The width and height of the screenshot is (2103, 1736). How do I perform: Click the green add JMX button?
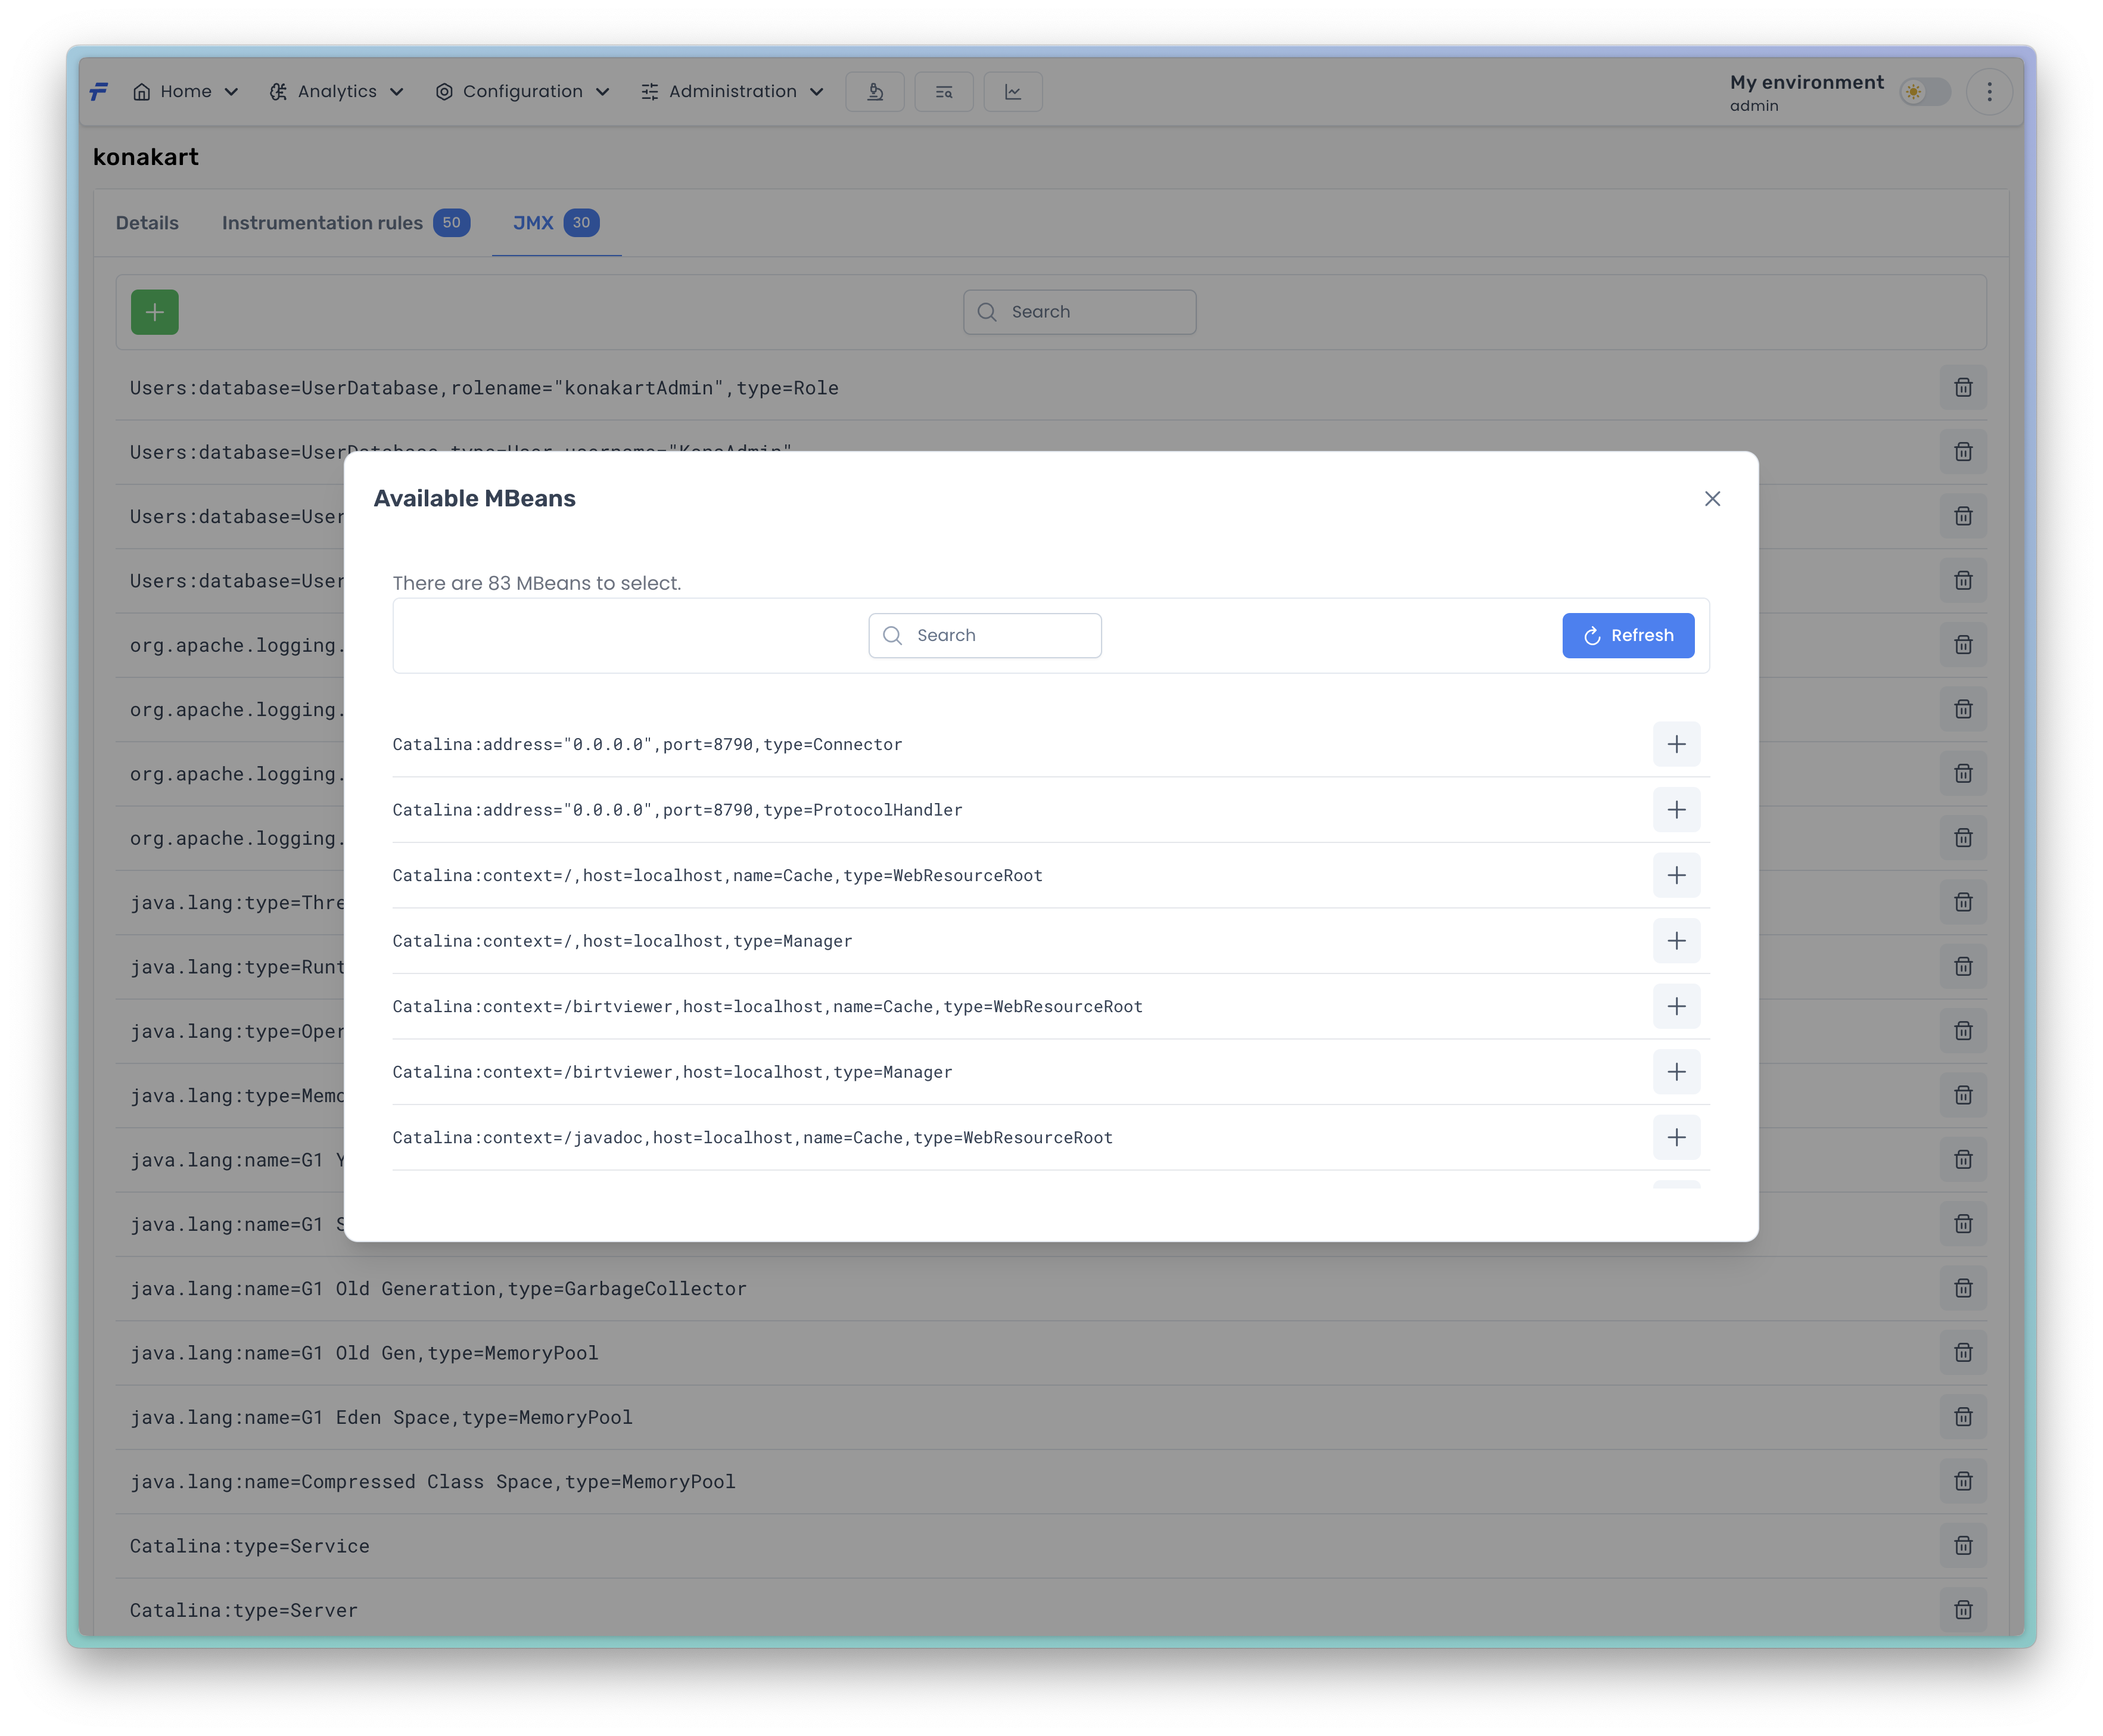(x=155, y=312)
